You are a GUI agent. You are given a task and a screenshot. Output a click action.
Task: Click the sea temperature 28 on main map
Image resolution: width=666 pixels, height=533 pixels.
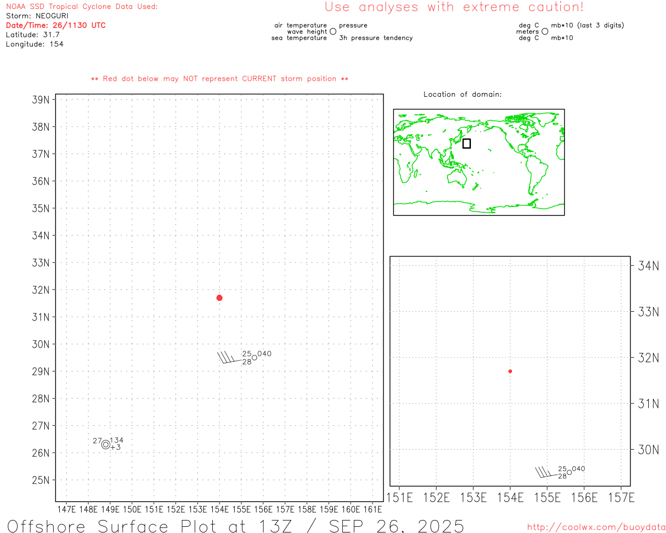(247, 362)
